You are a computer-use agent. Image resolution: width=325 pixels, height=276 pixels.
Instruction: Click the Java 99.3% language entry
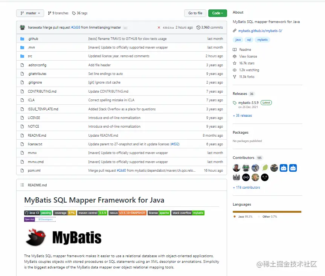click(243, 217)
